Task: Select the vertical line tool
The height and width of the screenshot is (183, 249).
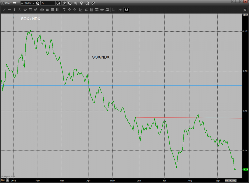Action: 14,9
